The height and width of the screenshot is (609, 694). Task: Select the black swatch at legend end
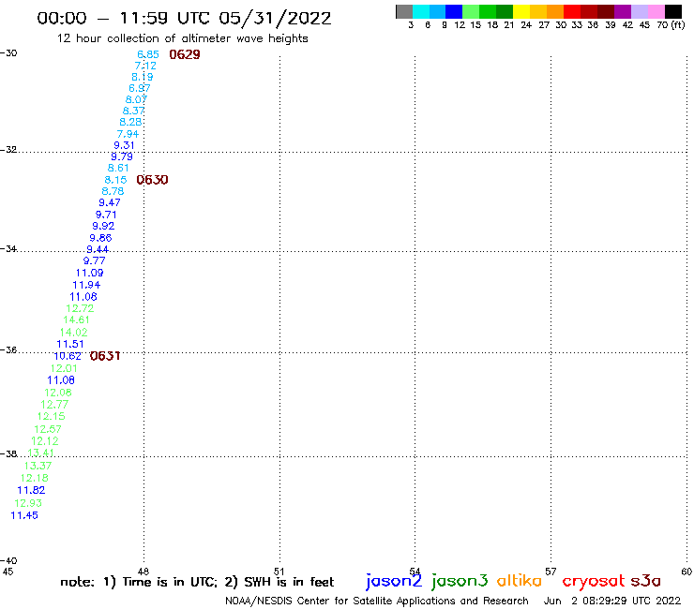[x=672, y=11]
